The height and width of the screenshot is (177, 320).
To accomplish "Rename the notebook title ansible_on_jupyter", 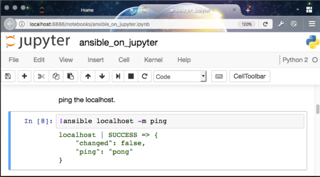I will 119,43.
